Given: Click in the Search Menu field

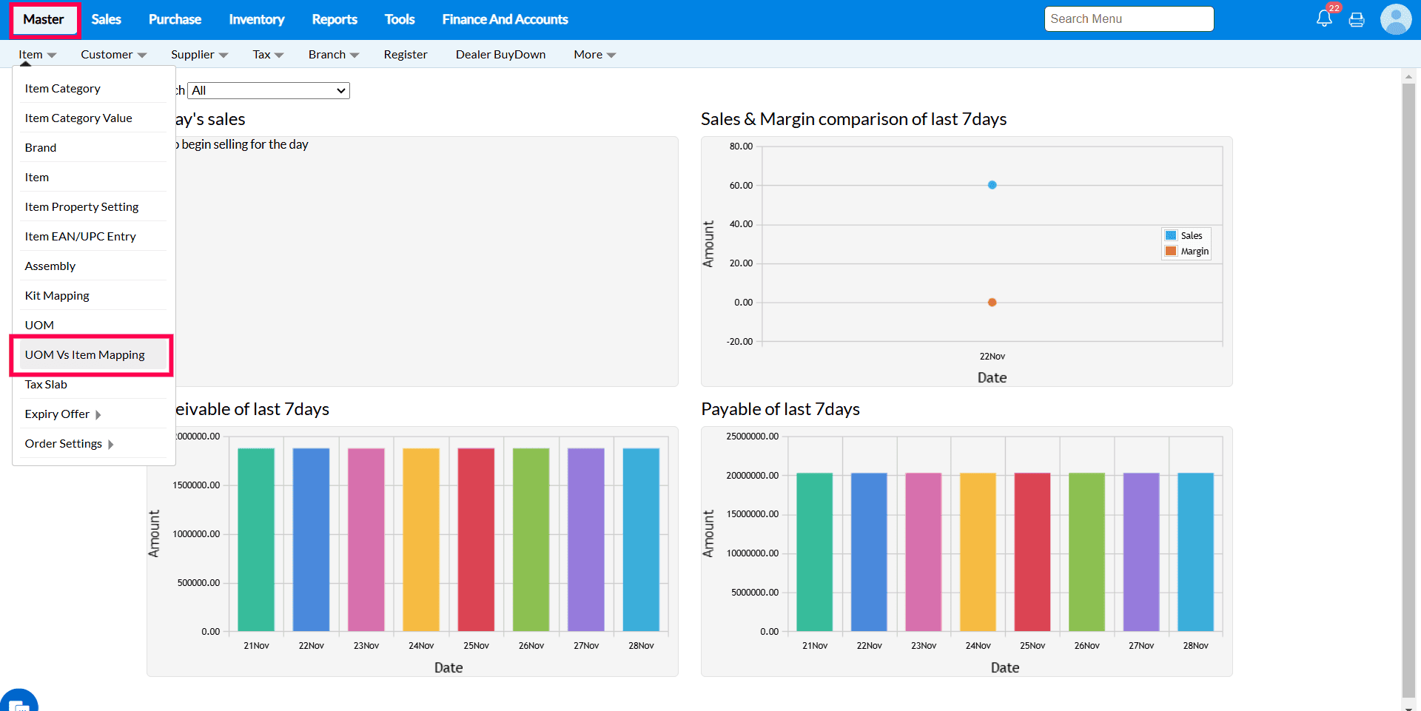Looking at the screenshot, I should pos(1128,19).
